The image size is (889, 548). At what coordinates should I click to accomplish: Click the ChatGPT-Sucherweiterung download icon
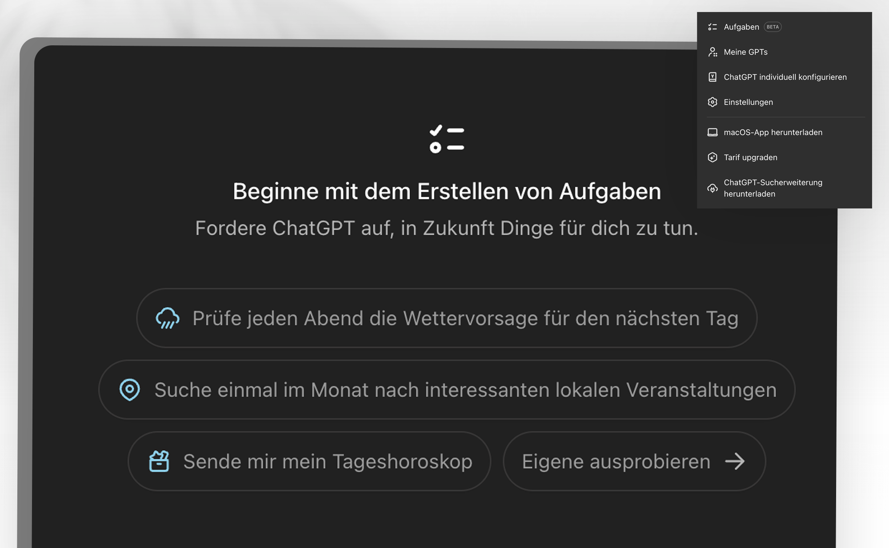pyautogui.click(x=713, y=188)
